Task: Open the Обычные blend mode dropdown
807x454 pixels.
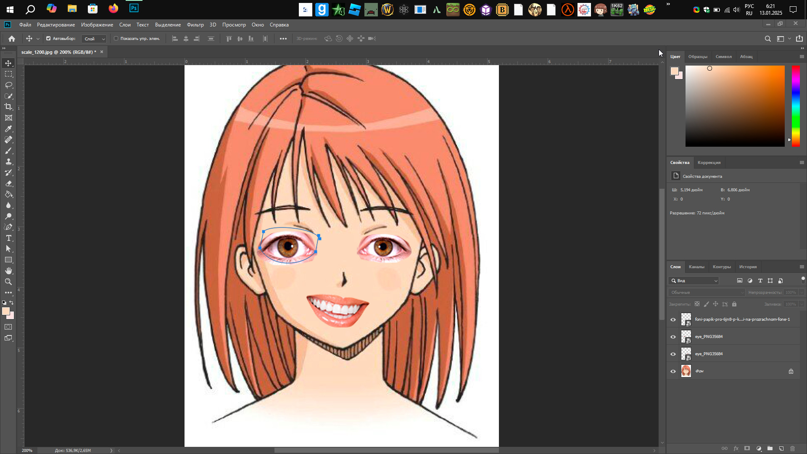Action: [706, 292]
